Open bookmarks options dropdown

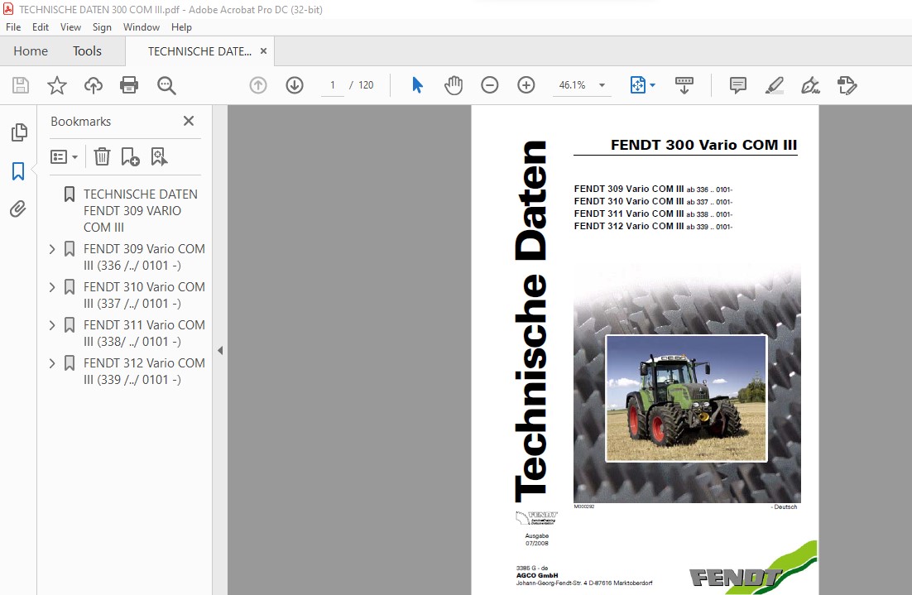click(x=64, y=157)
